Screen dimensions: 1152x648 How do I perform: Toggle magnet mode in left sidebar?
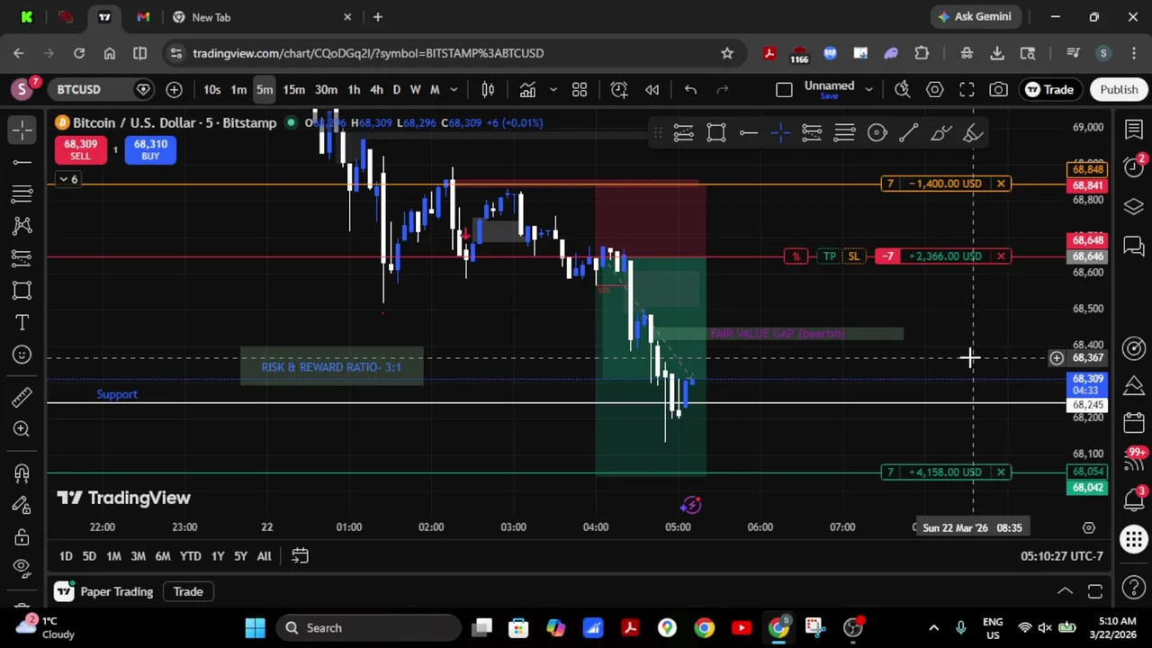tap(22, 472)
